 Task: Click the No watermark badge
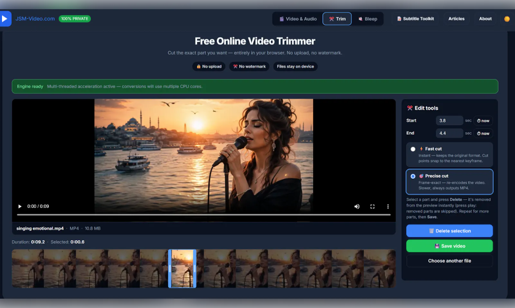point(249,66)
